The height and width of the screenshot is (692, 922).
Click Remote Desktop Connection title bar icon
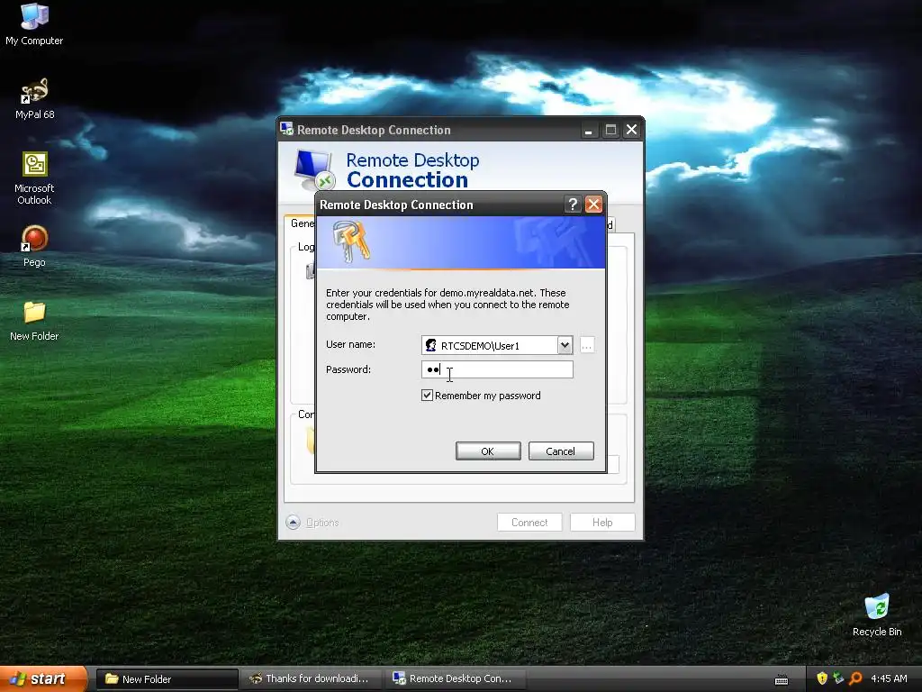pyautogui.click(x=286, y=129)
